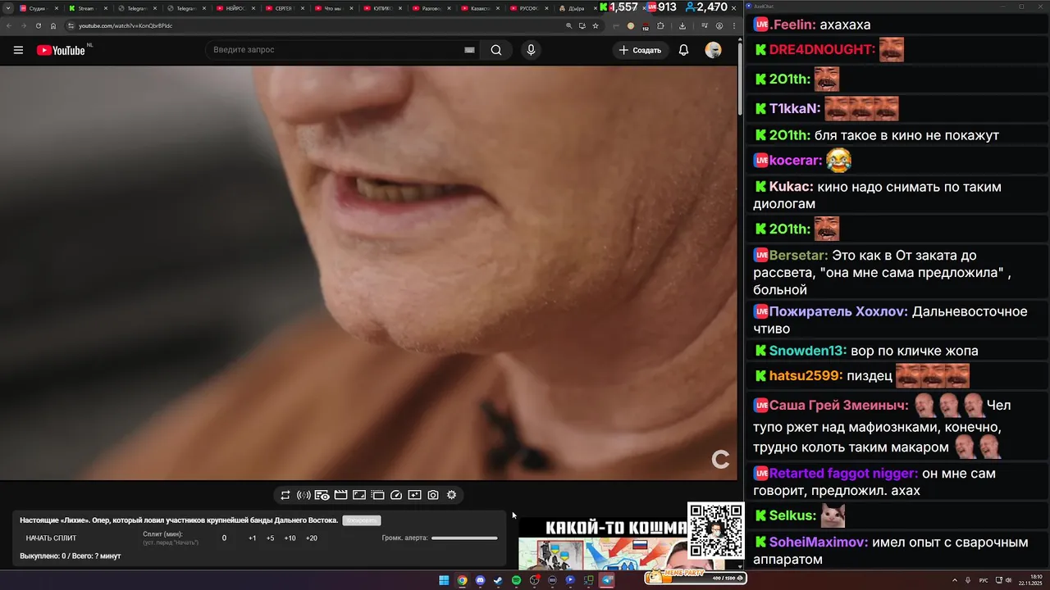Open the YouTube account avatar menu
This screenshot has height=590, width=1050.
[713, 50]
